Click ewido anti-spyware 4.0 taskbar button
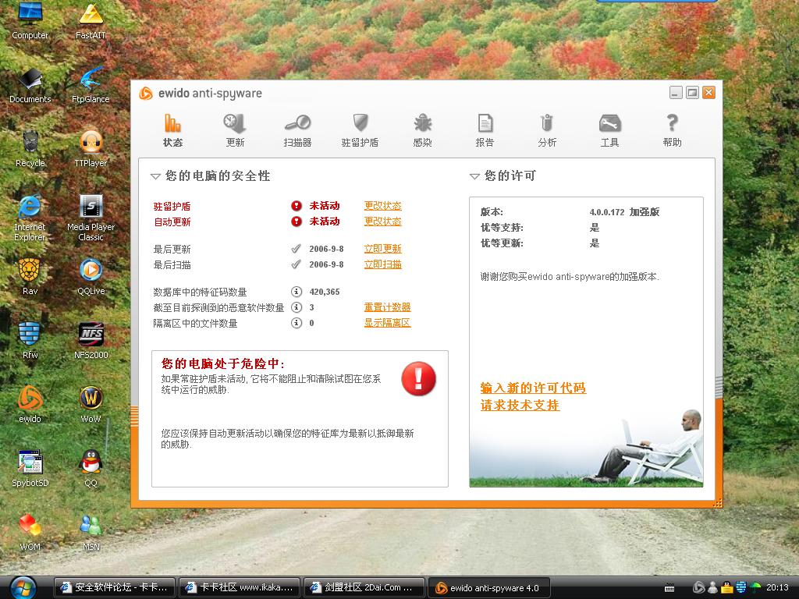 click(490, 588)
